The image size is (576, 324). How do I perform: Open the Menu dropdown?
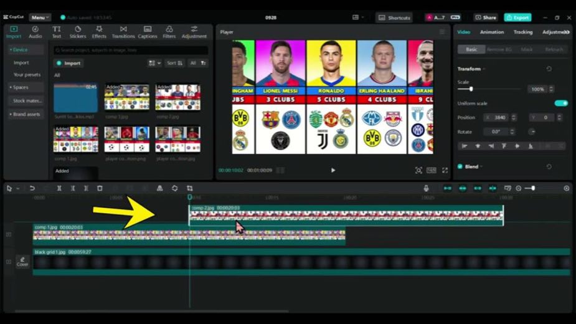(40, 17)
